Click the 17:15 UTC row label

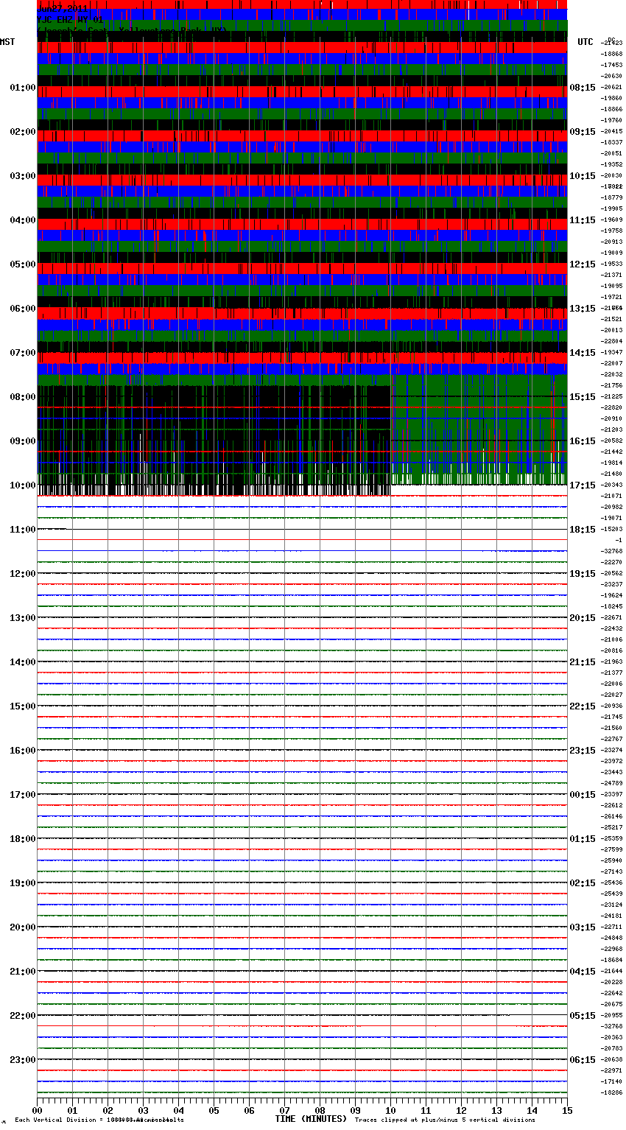583,485
